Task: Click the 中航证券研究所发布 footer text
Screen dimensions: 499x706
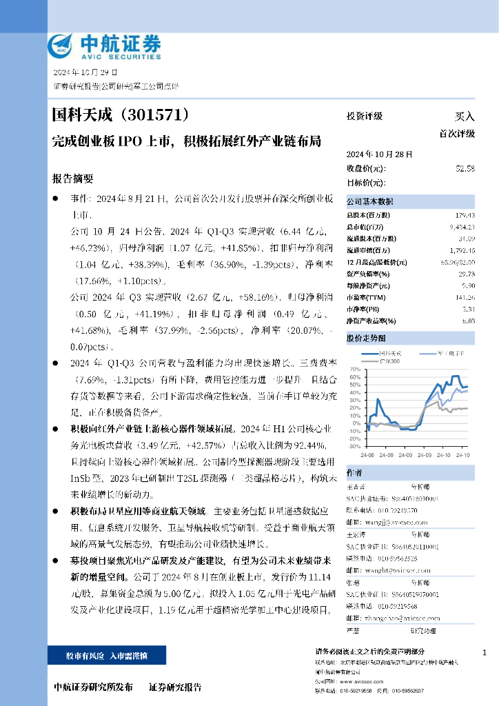Action: [x=93, y=687]
